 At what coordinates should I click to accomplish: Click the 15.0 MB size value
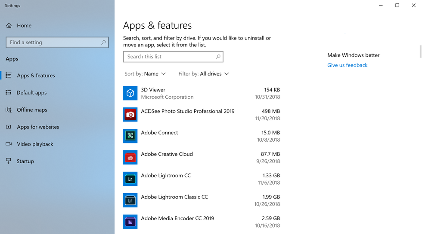point(270,133)
